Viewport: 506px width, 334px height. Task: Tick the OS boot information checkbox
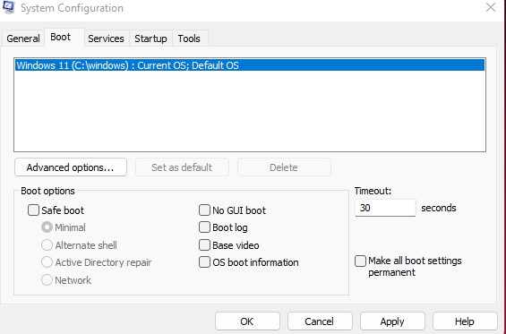pyautogui.click(x=204, y=262)
